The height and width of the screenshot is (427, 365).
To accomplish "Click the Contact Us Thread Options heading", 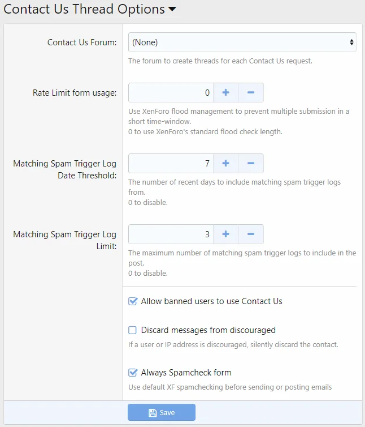I will [84, 10].
